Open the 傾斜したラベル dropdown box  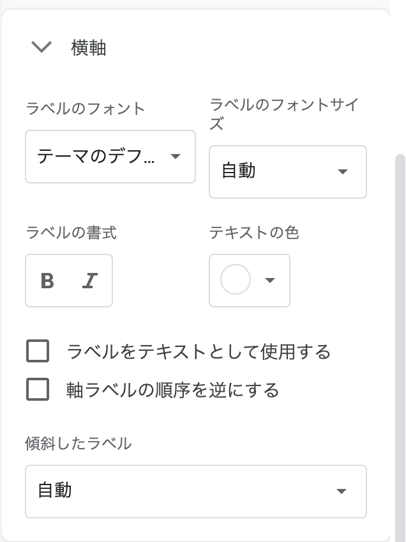pyautogui.click(x=185, y=491)
